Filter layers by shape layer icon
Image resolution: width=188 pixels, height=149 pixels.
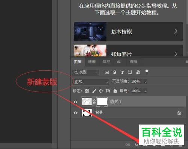(x=130, y=72)
